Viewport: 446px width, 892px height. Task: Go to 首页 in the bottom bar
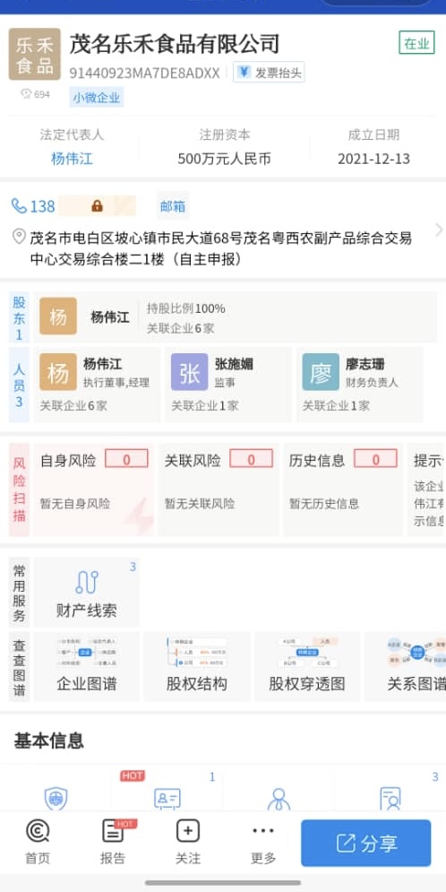coord(38,843)
